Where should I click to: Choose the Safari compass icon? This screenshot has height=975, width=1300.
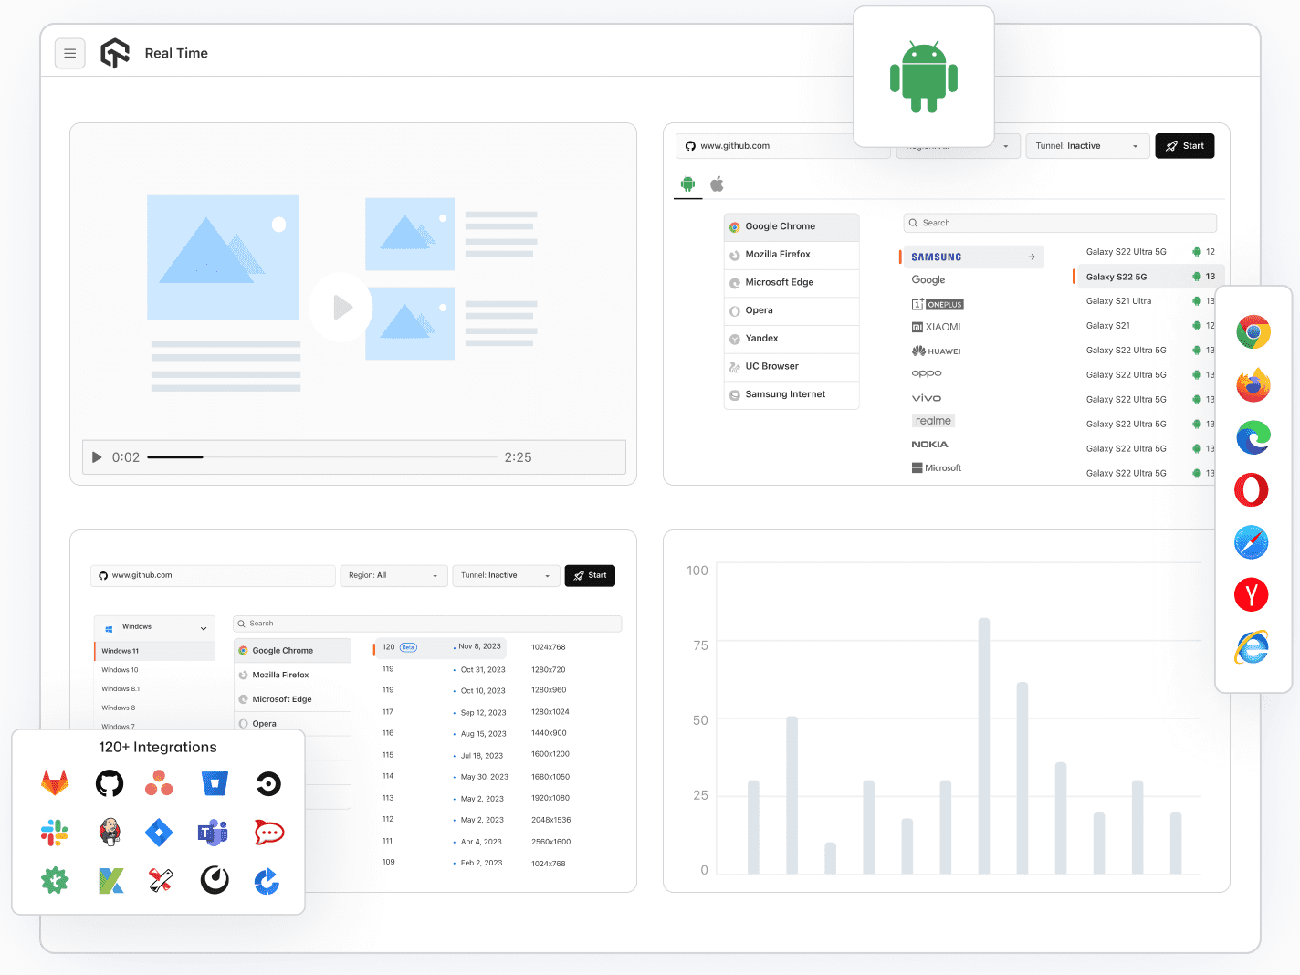[1252, 542]
